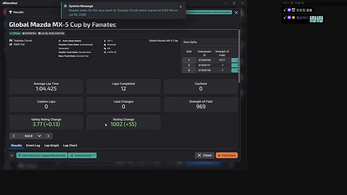347x195 pixels.
Task: Open results for split 1
Action: [235, 60]
